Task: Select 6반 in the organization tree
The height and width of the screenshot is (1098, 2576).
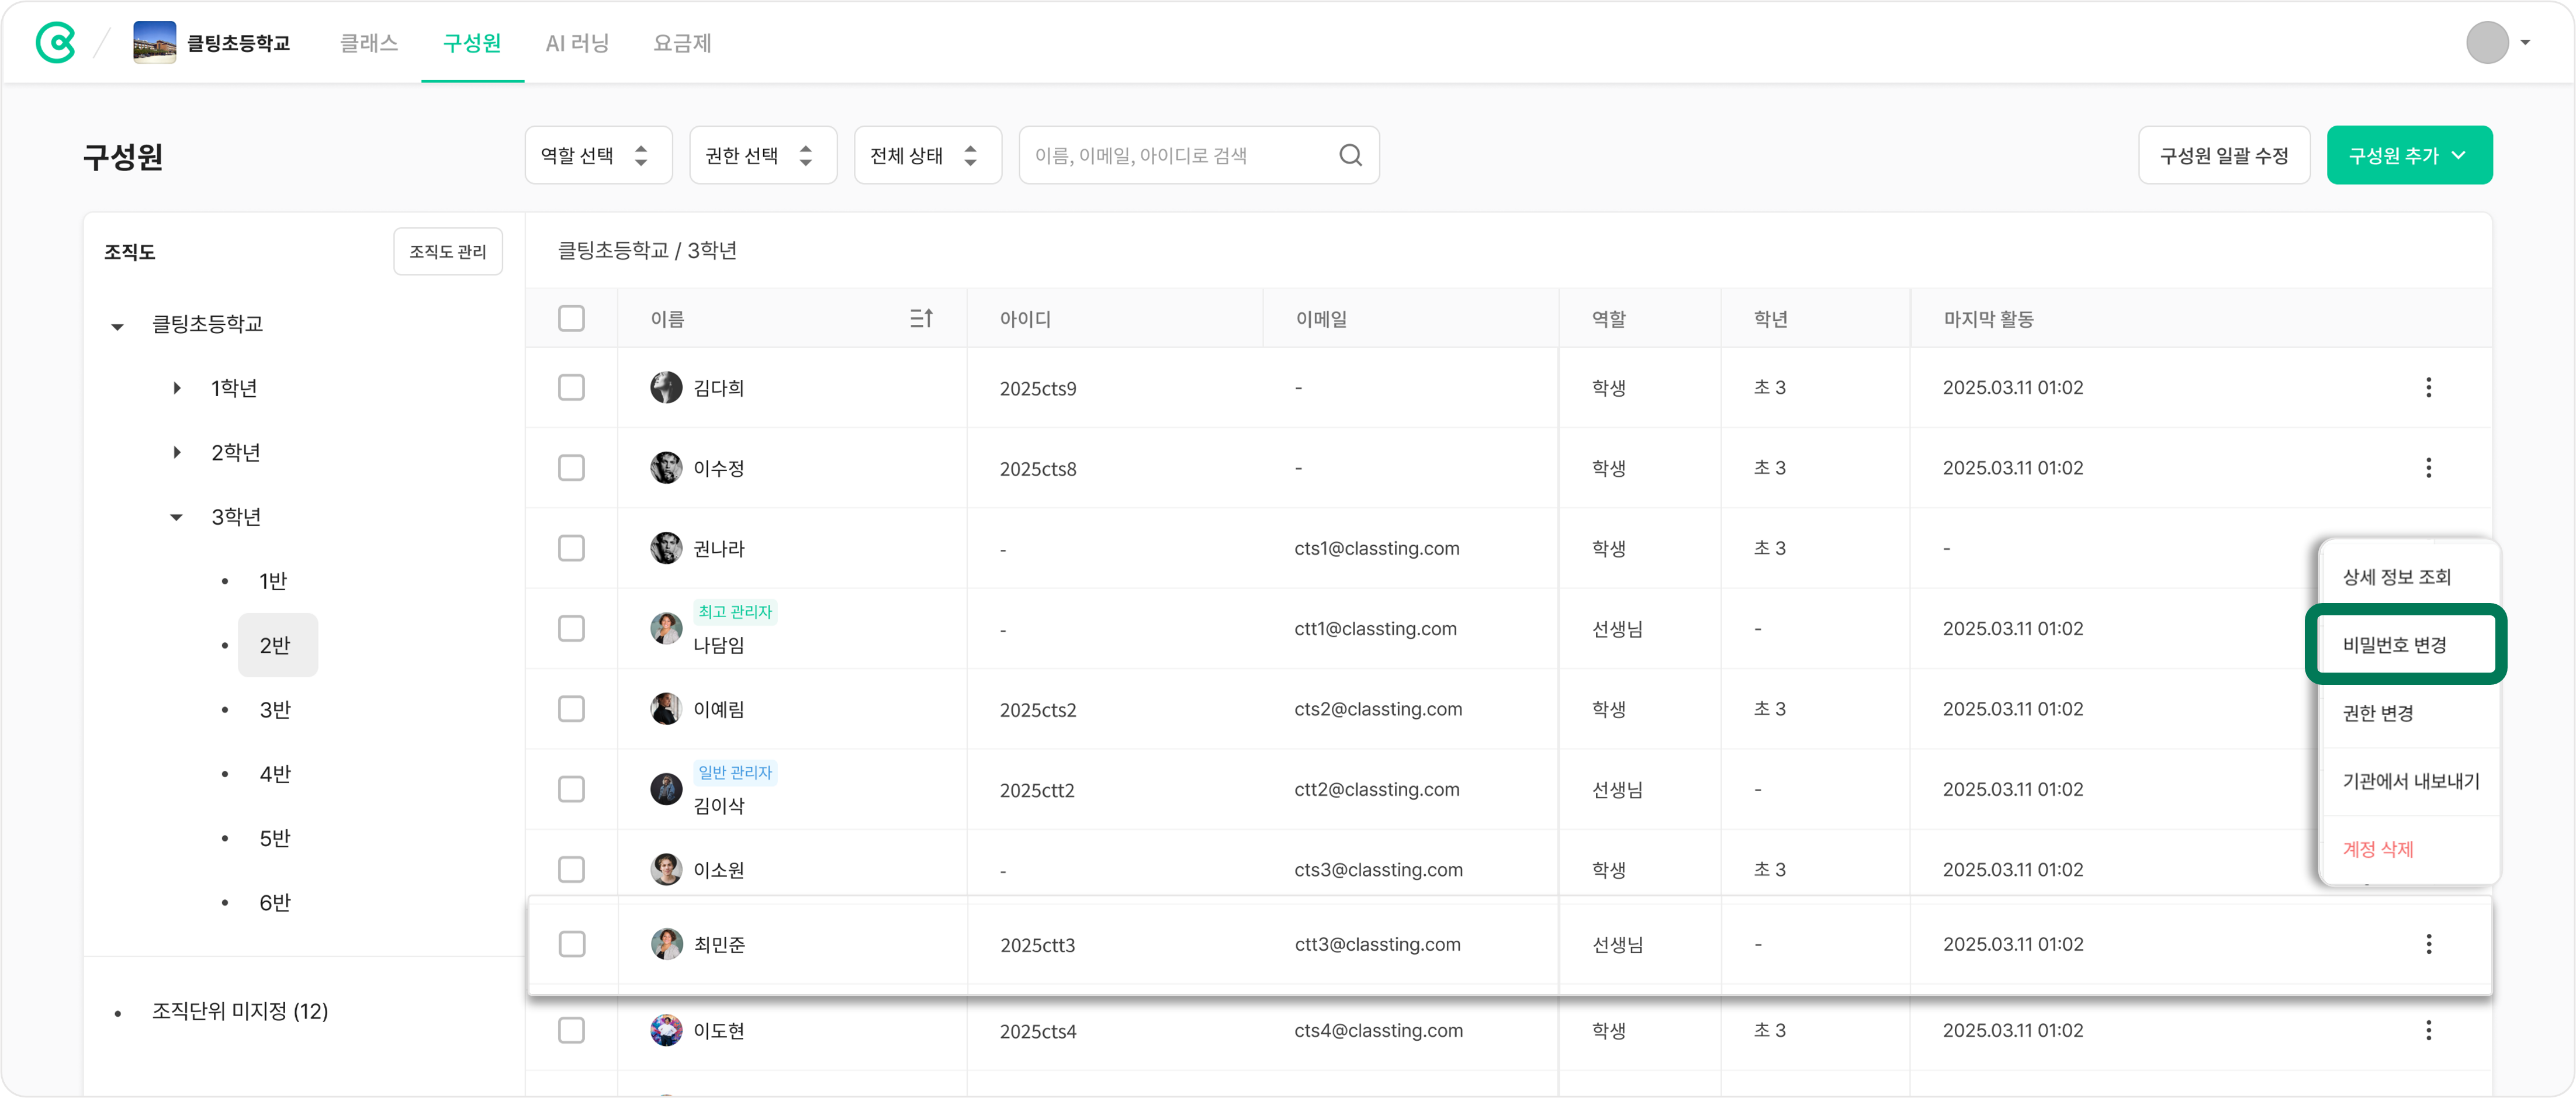Action: 274,902
